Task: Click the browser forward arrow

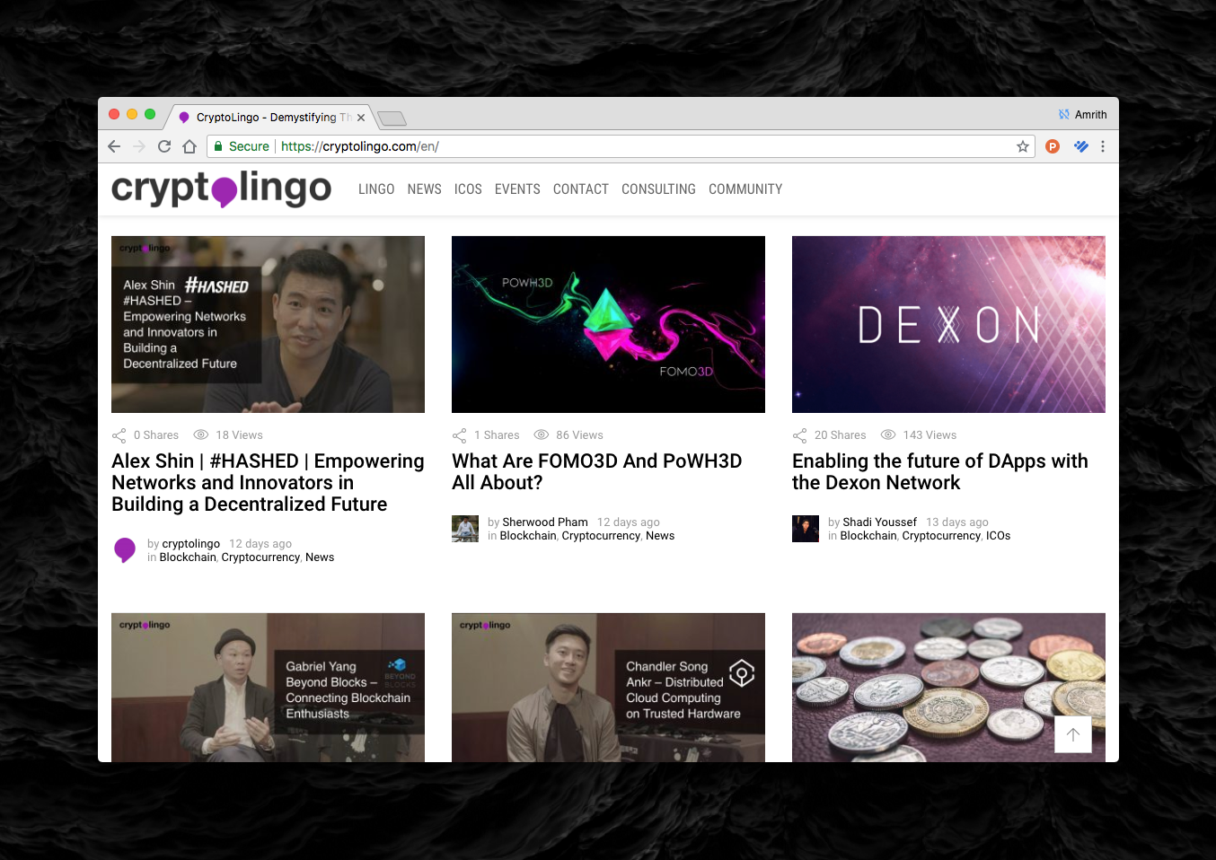Action: tap(139, 146)
